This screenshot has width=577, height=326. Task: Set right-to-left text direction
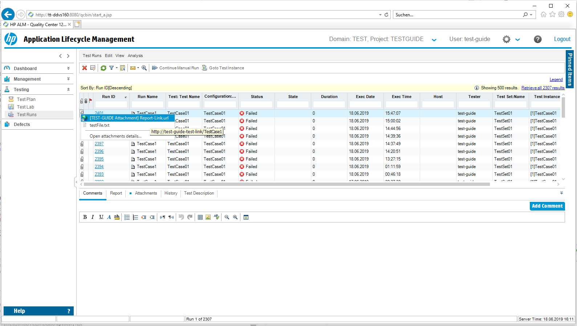coord(171,217)
